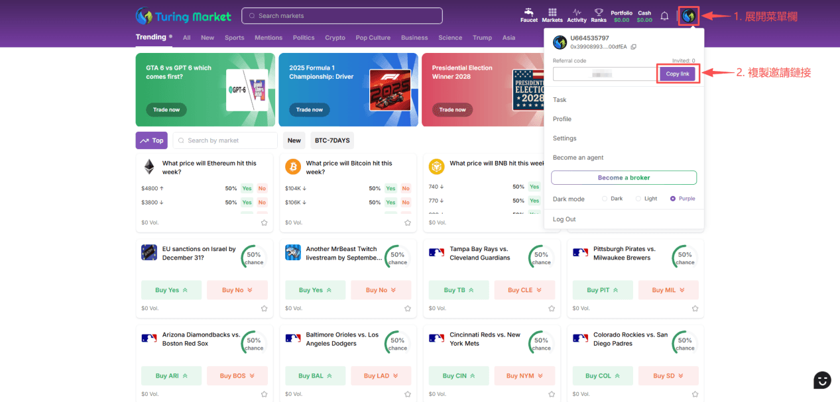Switch to the Politics tab
This screenshot has height=402, width=840.
304,38
